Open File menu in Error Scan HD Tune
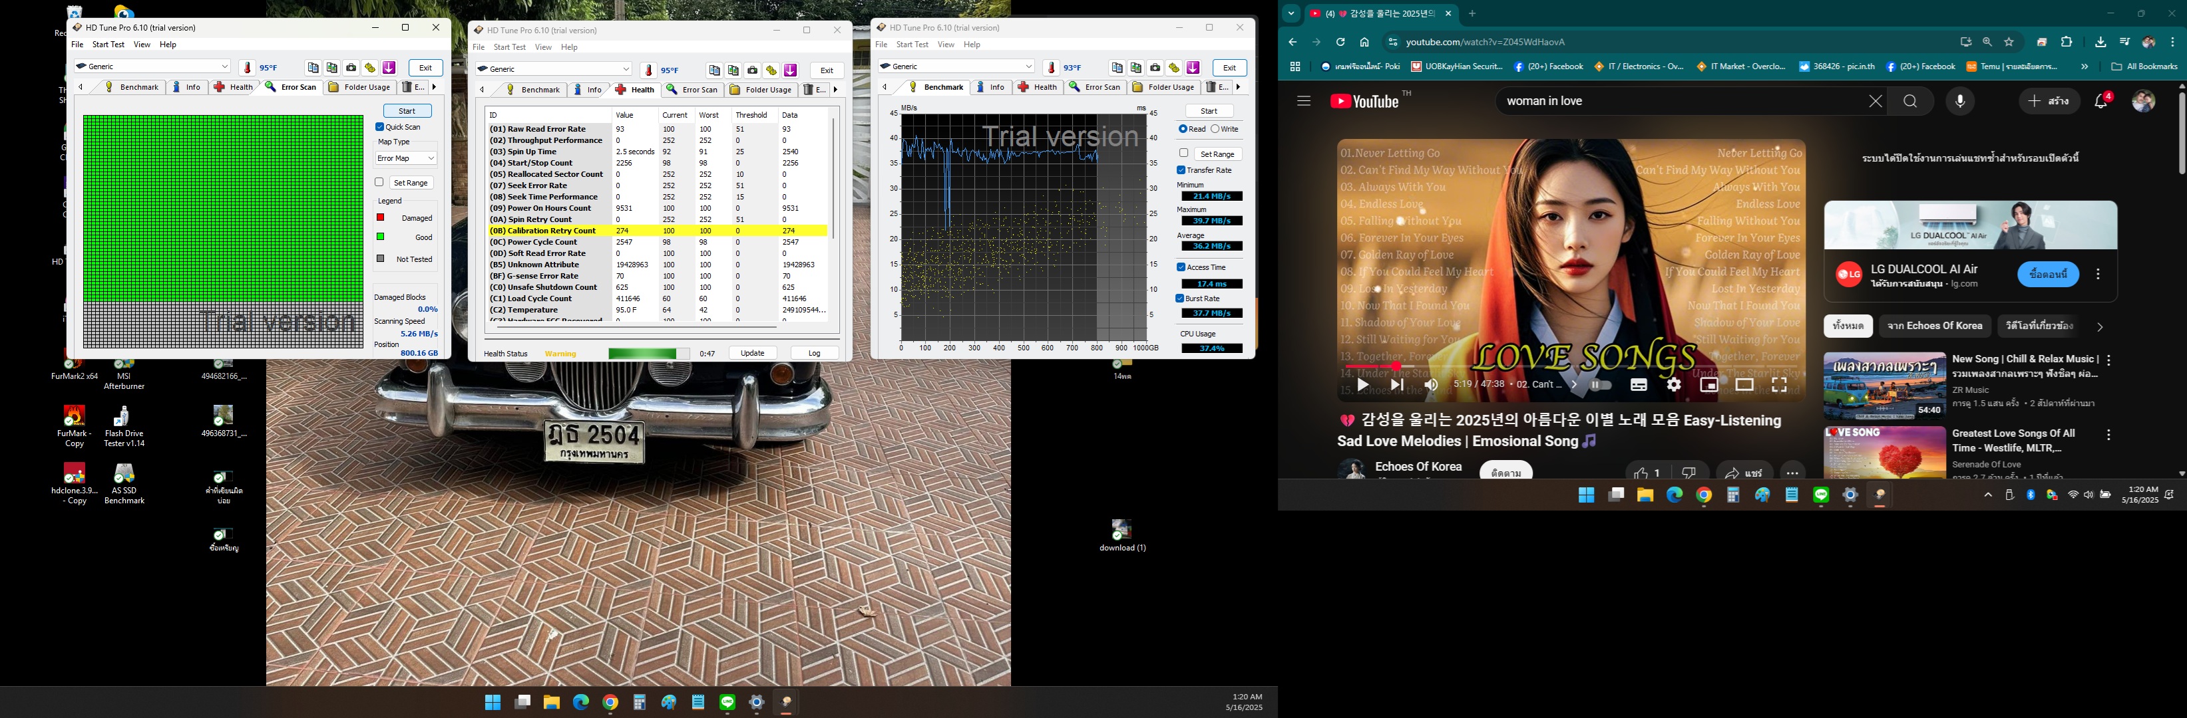Viewport: 2187px width, 718px height. pyautogui.click(x=77, y=44)
